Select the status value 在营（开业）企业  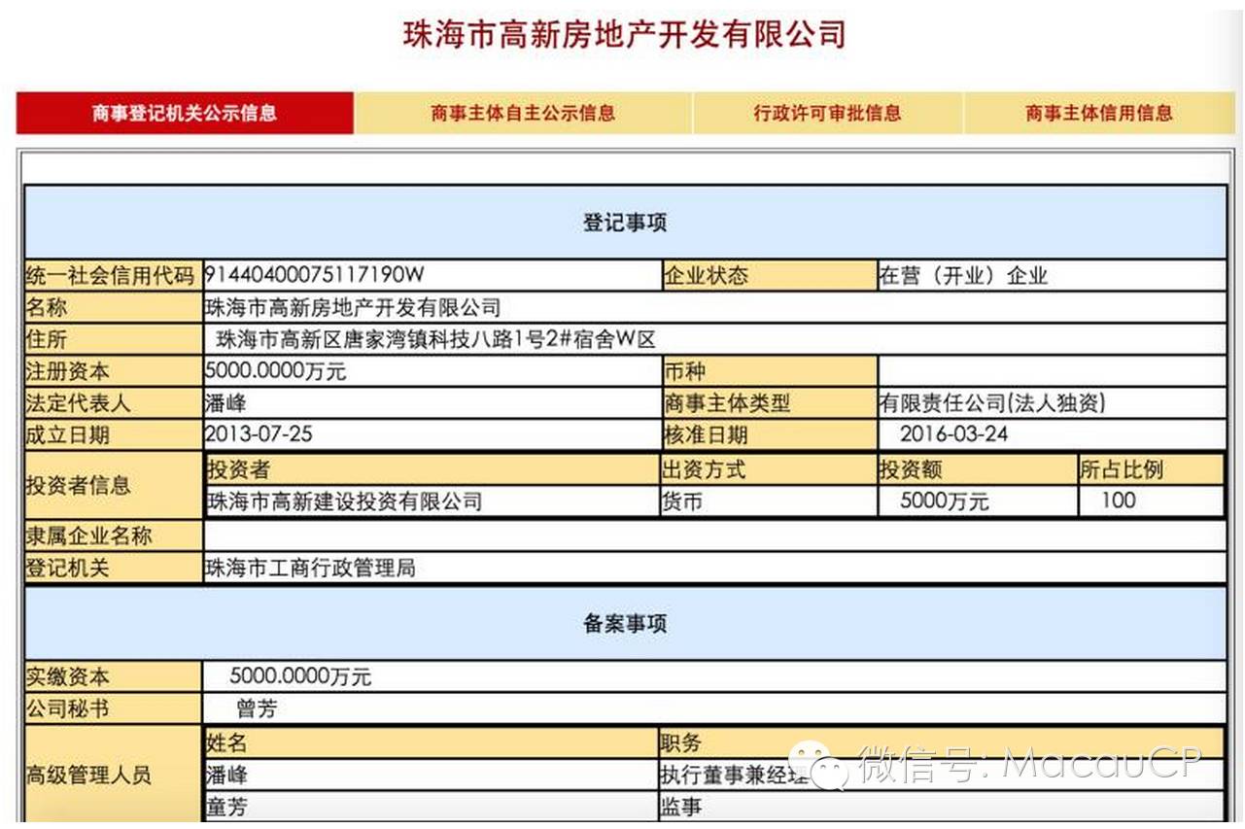tap(963, 276)
